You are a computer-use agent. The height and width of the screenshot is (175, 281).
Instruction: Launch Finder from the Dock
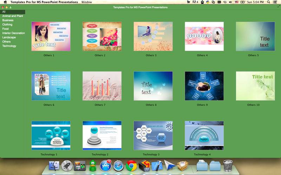coord(54,166)
